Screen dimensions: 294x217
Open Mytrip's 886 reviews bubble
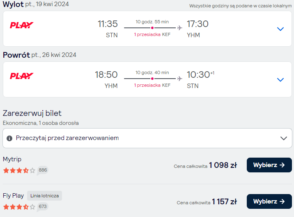[43, 170]
